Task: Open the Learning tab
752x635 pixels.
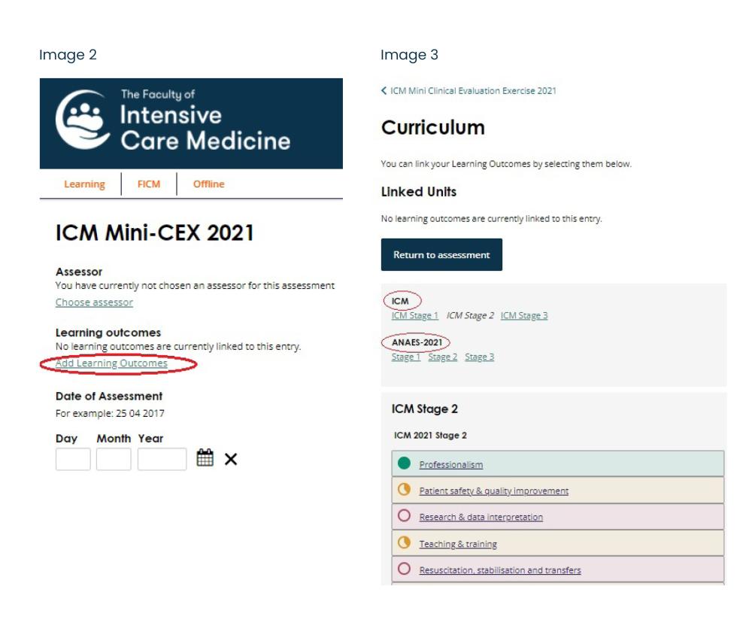Action: [x=84, y=184]
